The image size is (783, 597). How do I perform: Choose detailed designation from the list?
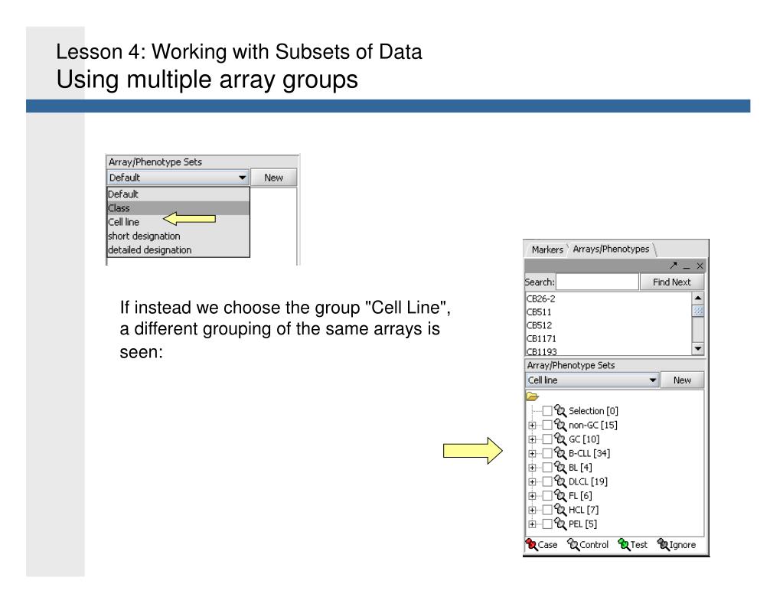[178, 250]
